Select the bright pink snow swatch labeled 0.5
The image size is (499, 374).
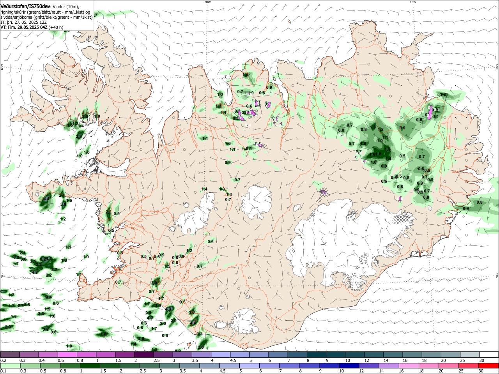[67, 355]
